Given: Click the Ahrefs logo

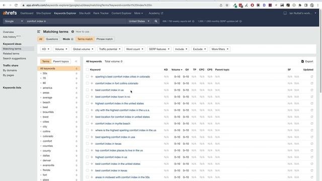Looking at the screenshot, I should [x=10, y=13].
